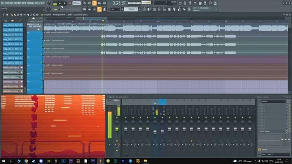Select the playlist Mute tool
The width and height of the screenshot is (292, 164).
tap(21, 15)
